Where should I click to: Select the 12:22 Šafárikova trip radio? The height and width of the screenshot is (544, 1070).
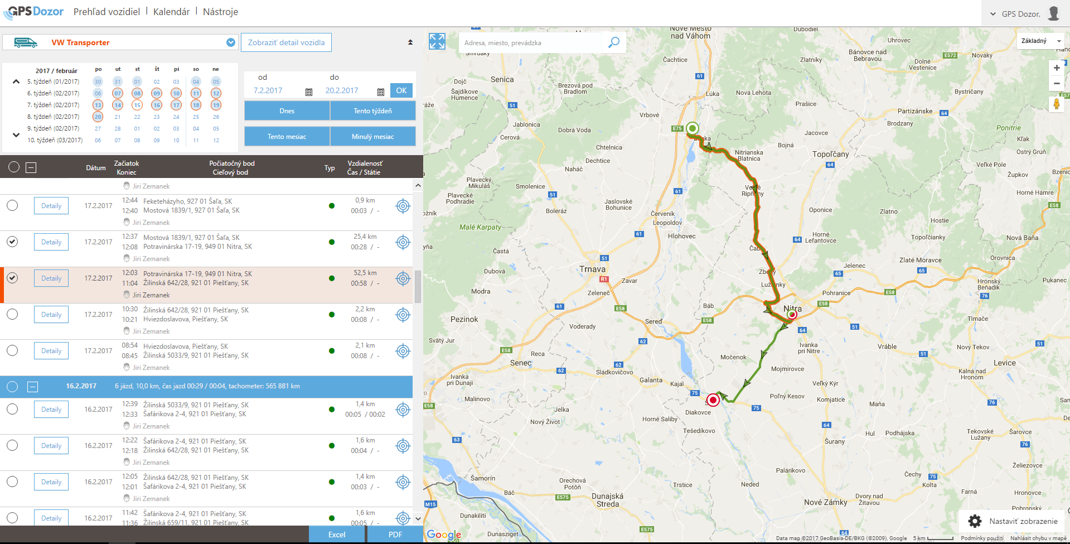point(12,445)
